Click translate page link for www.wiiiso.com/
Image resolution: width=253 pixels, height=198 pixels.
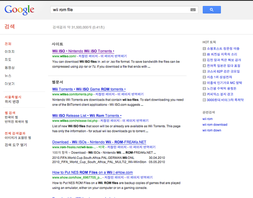pyautogui.click(x=113, y=56)
